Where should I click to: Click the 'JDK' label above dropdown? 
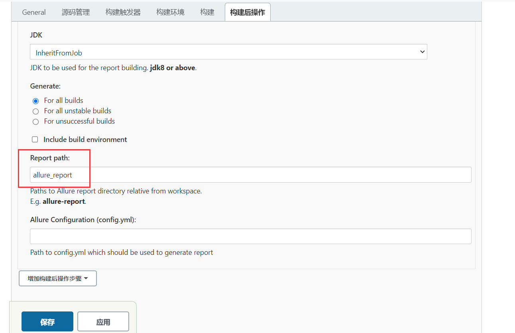click(x=36, y=35)
